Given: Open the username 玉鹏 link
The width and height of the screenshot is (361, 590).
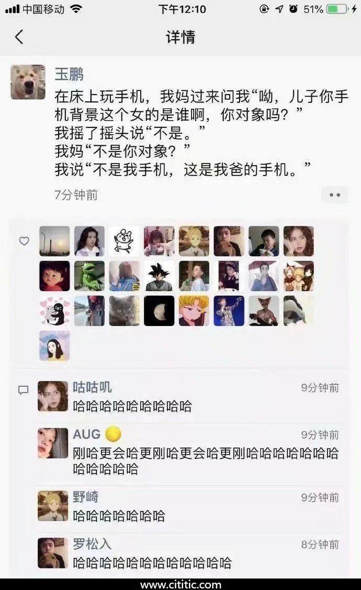Looking at the screenshot, I should [69, 74].
